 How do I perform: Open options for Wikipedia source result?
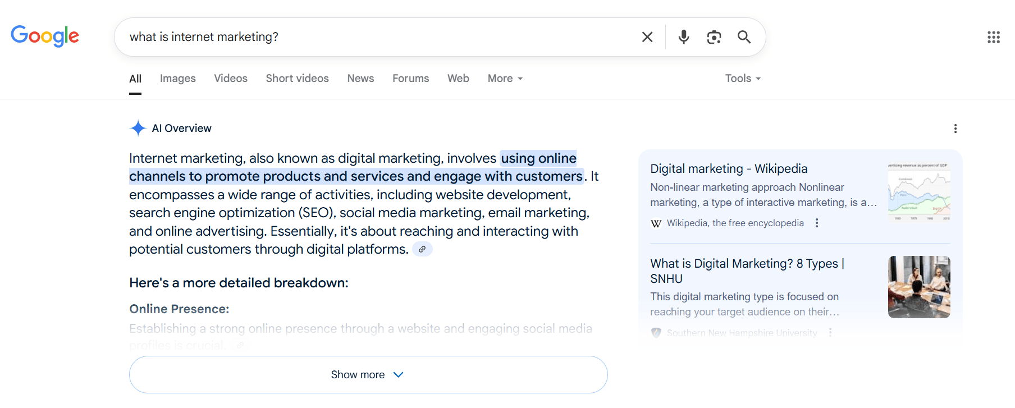pyautogui.click(x=817, y=223)
